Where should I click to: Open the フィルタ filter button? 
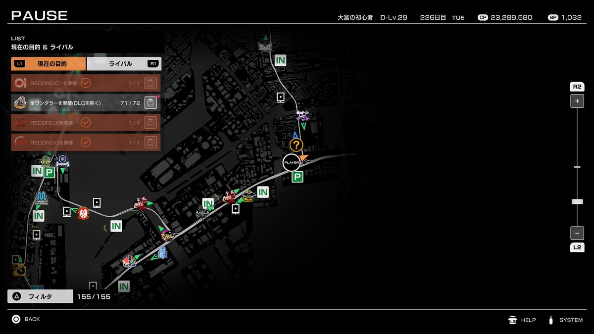point(40,296)
